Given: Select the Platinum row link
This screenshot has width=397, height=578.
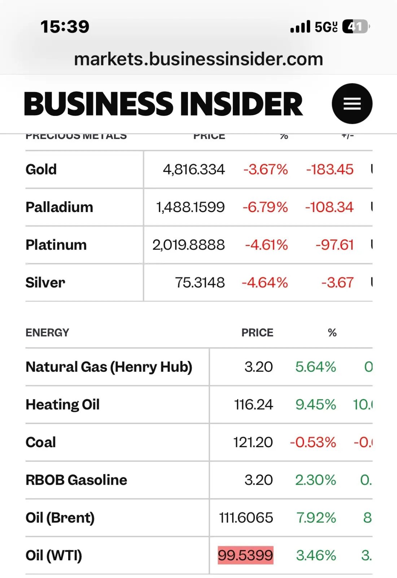Looking at the screenshot, I should [56, 245].
